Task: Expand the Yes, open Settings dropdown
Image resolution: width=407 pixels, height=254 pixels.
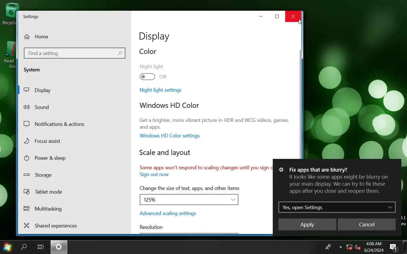Action: [337, 207]
